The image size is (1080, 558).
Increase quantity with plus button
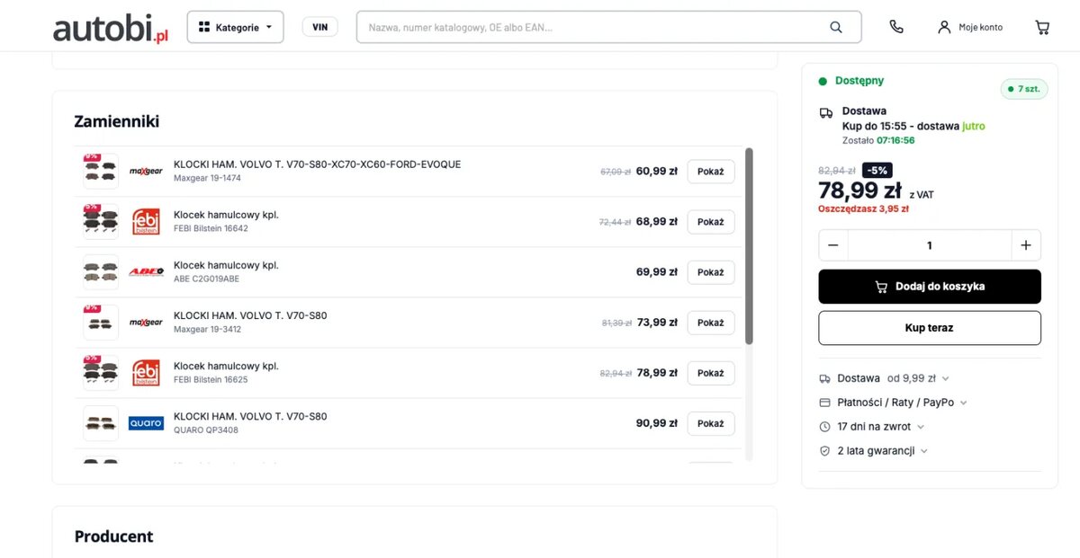[1026, 245]
